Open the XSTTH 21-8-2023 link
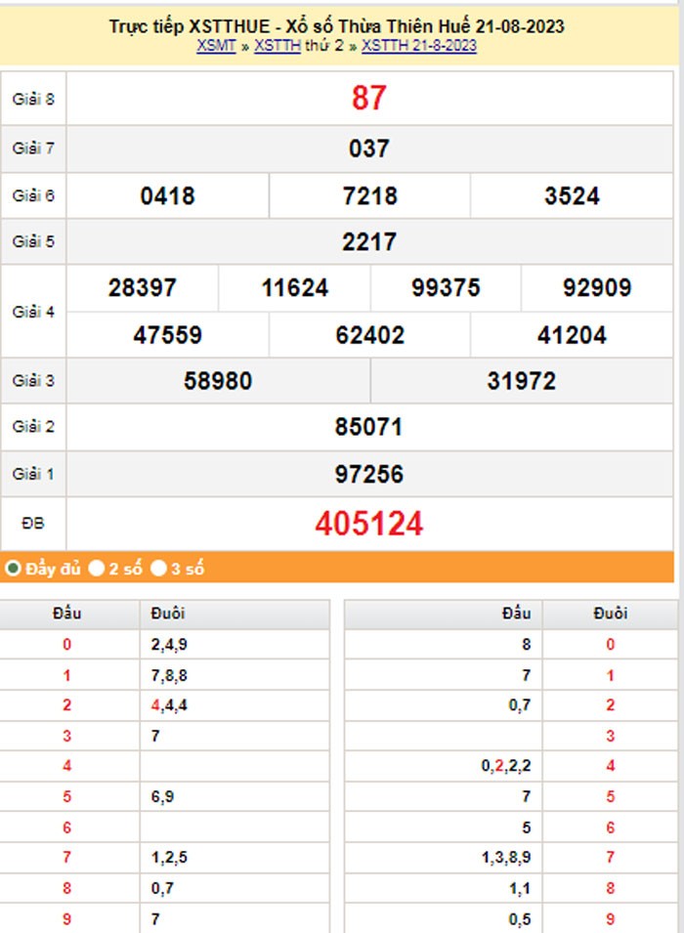Image resolution: width=684 pixels, height=933 pixels. point(418,46)
